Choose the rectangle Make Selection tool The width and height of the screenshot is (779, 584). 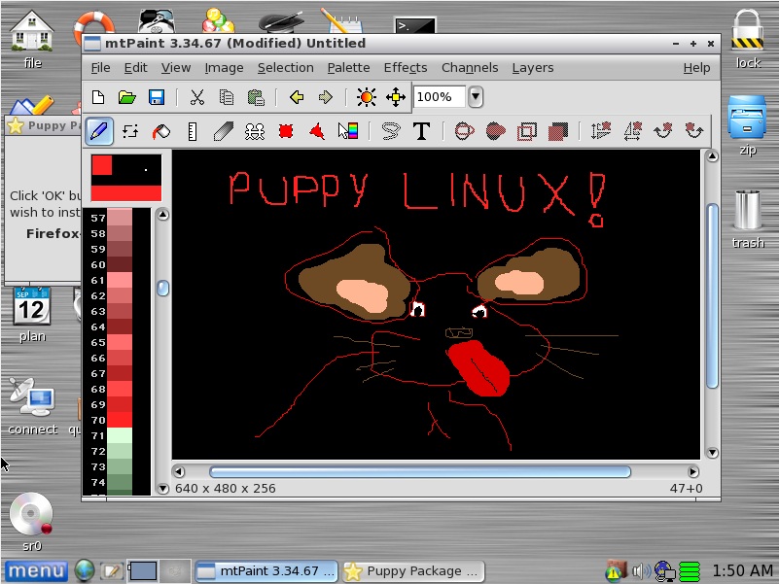click(x=286, y=131)
